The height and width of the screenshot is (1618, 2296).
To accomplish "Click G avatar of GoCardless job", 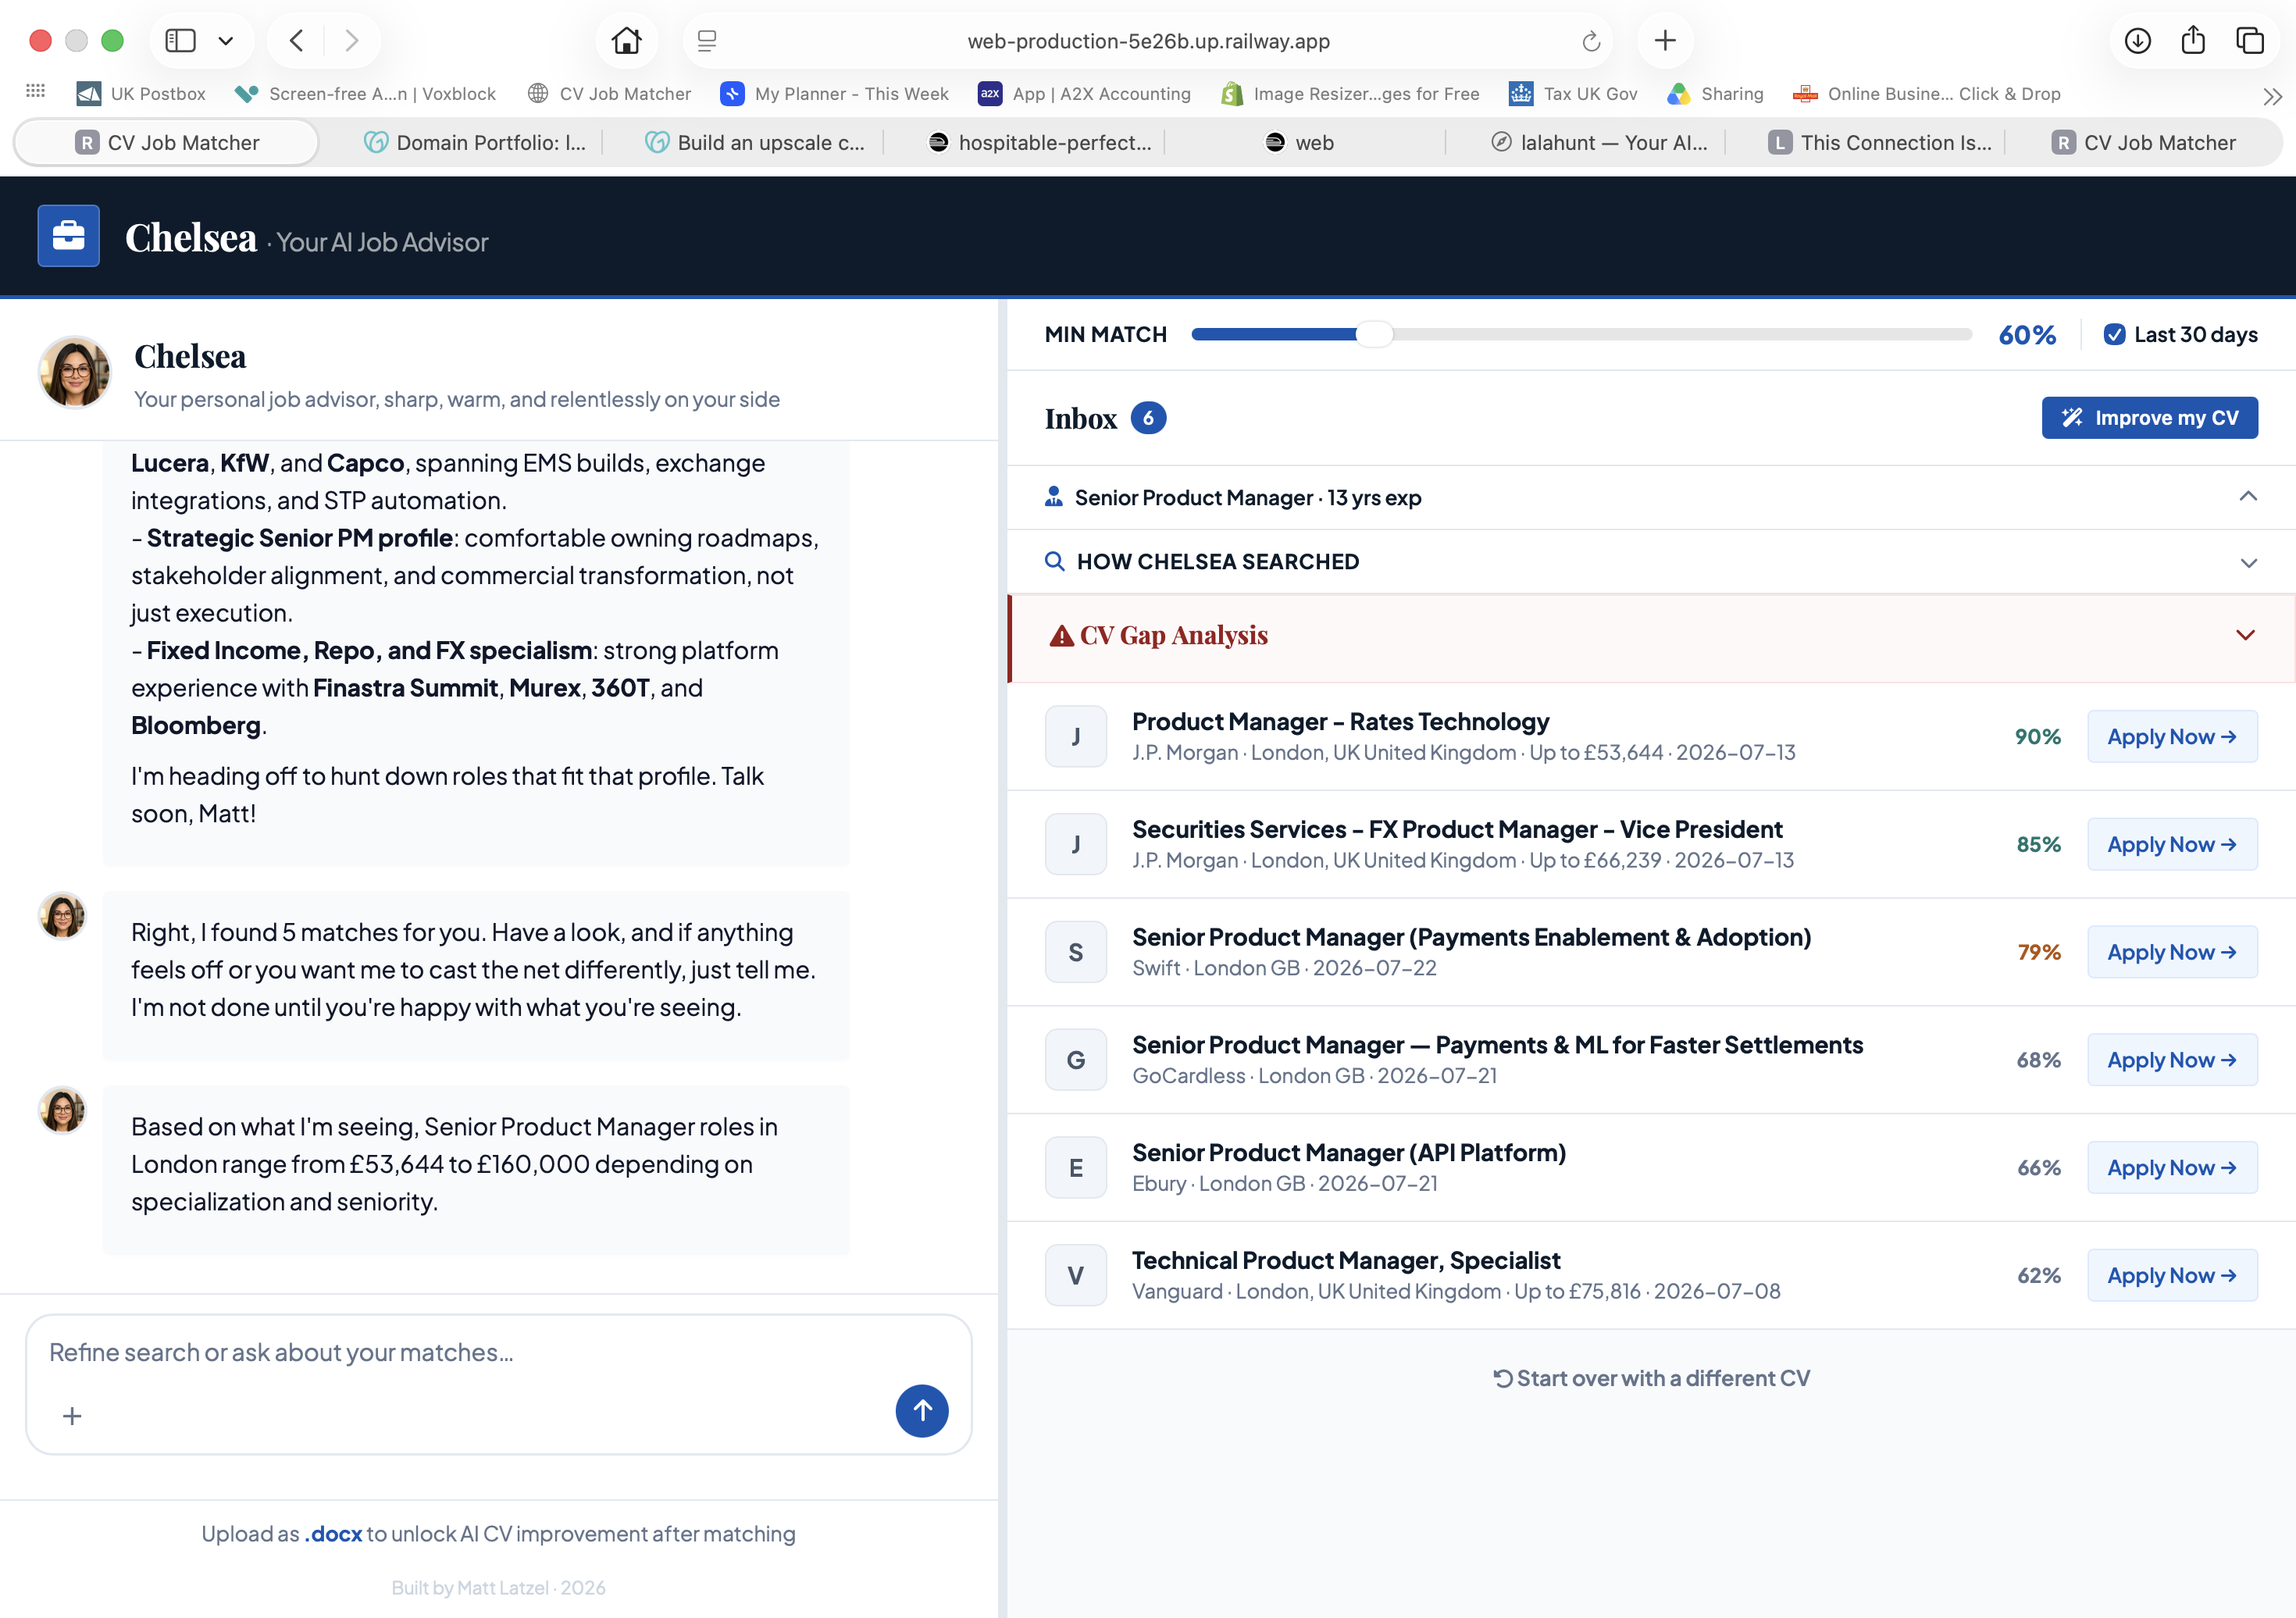I will click(x=1076, y=1060).
